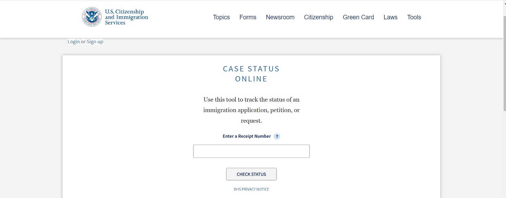Click the Login link

[x=74, y=42]
